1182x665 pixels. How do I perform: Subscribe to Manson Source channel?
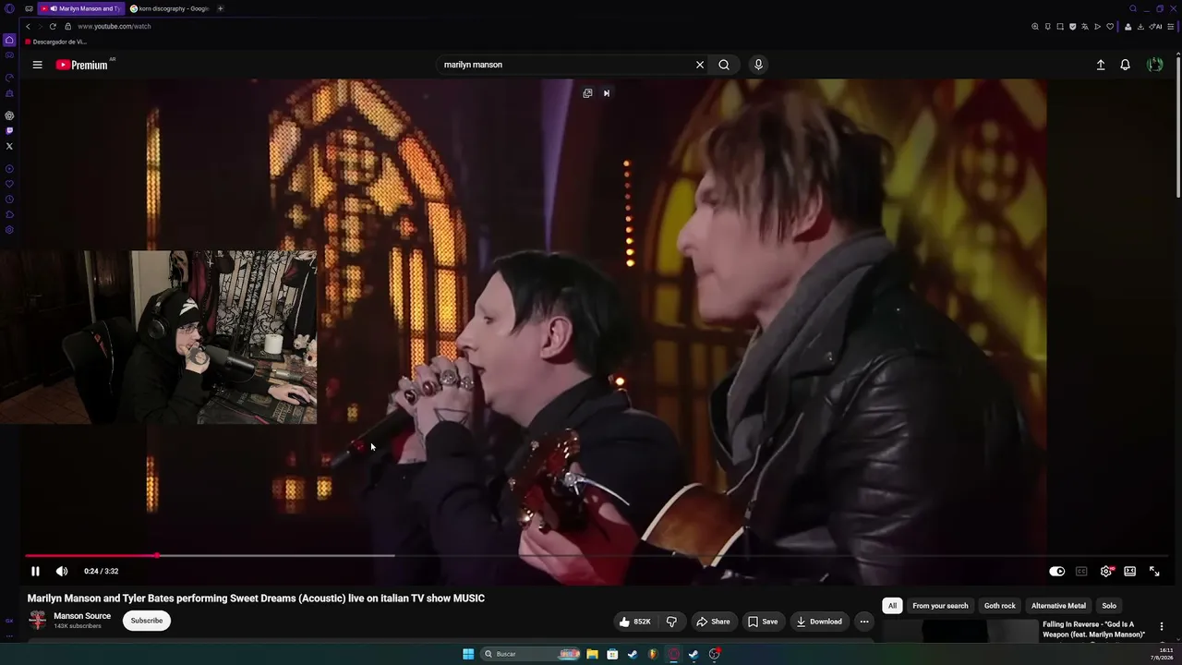[147, 621]
